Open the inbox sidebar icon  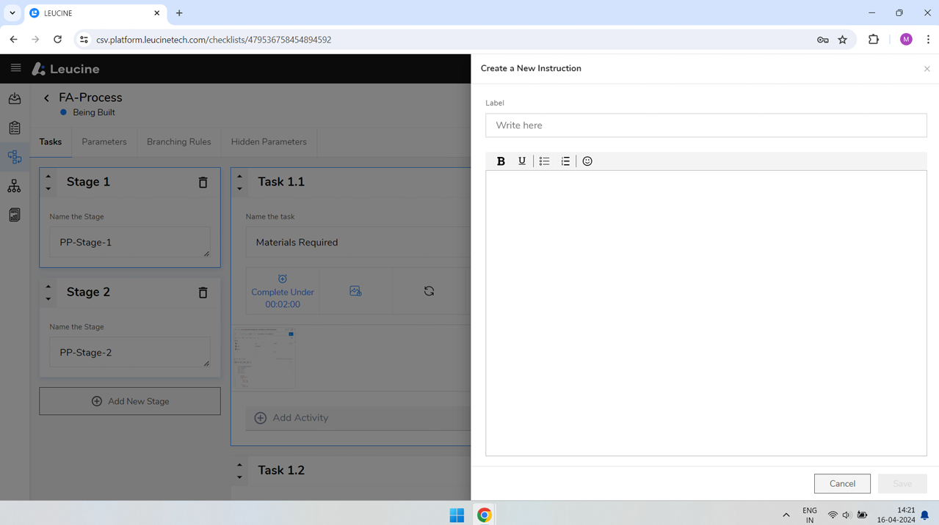point(15,98)
